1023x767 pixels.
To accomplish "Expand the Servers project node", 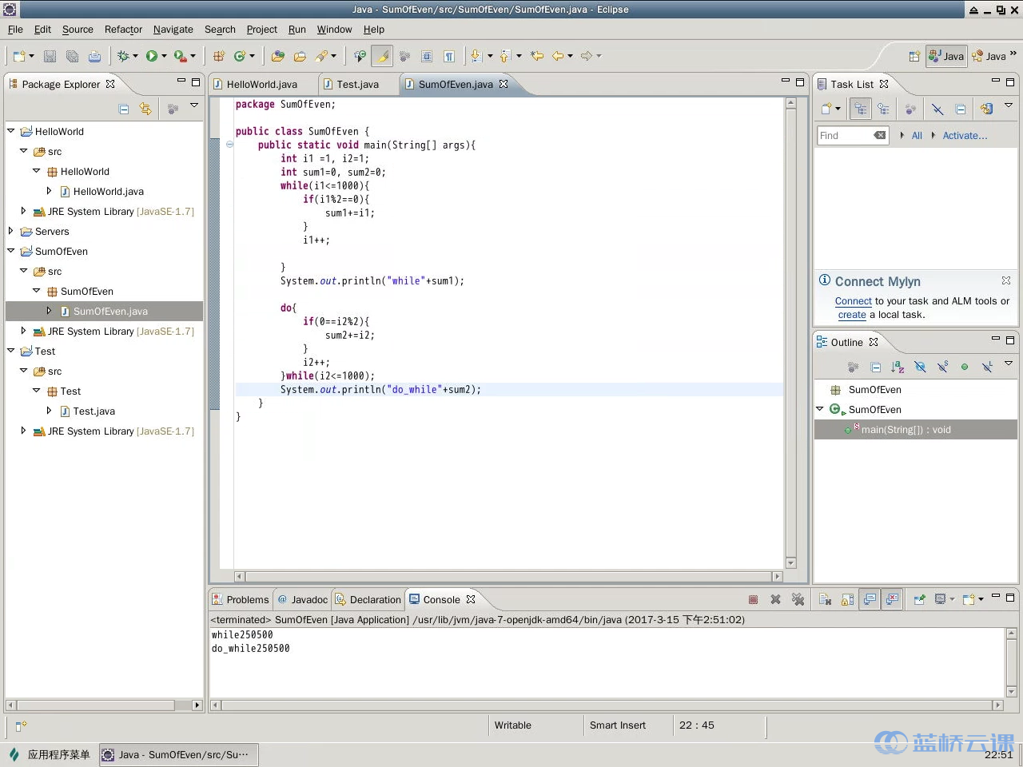I will pyautogui.click(x=11, y=231).
